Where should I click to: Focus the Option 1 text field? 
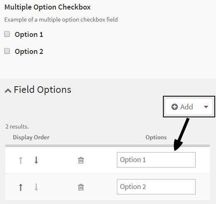click(156, 160)
